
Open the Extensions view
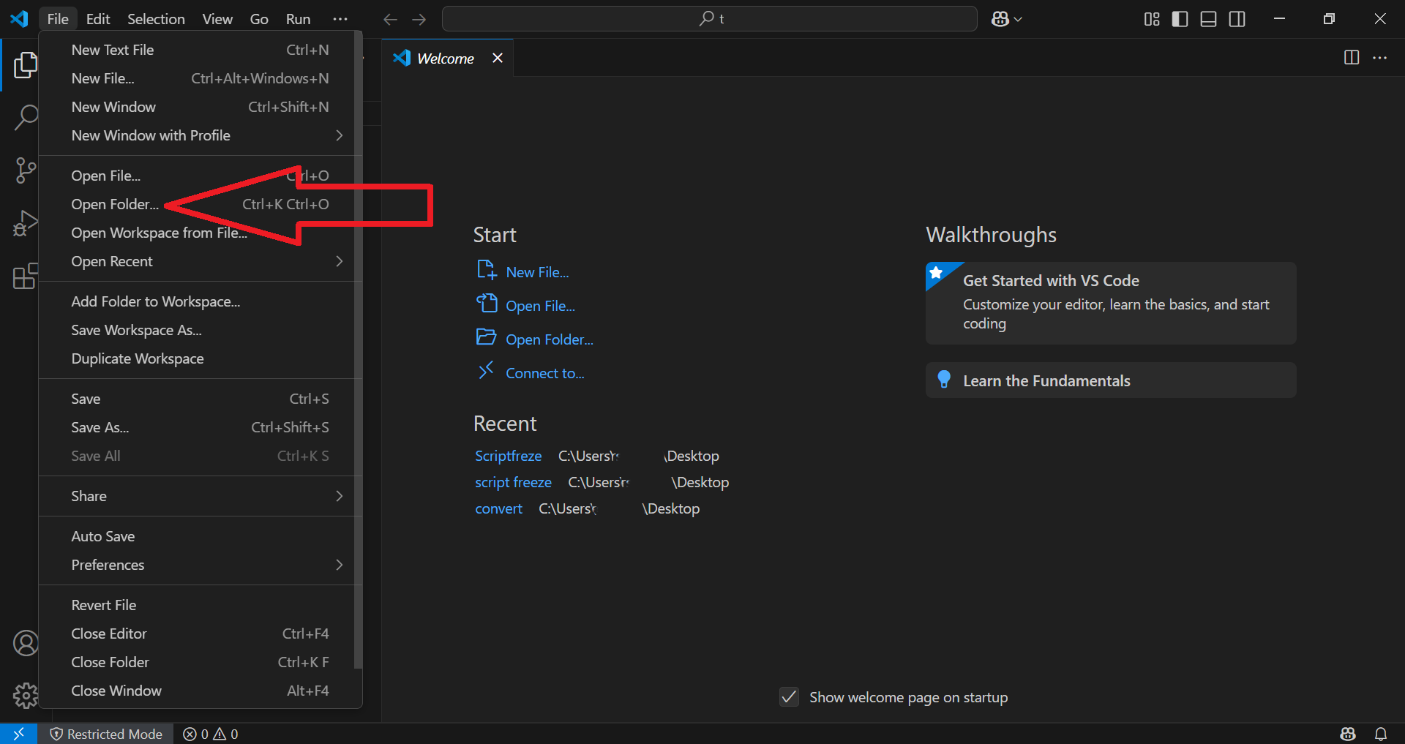(25, 276)
